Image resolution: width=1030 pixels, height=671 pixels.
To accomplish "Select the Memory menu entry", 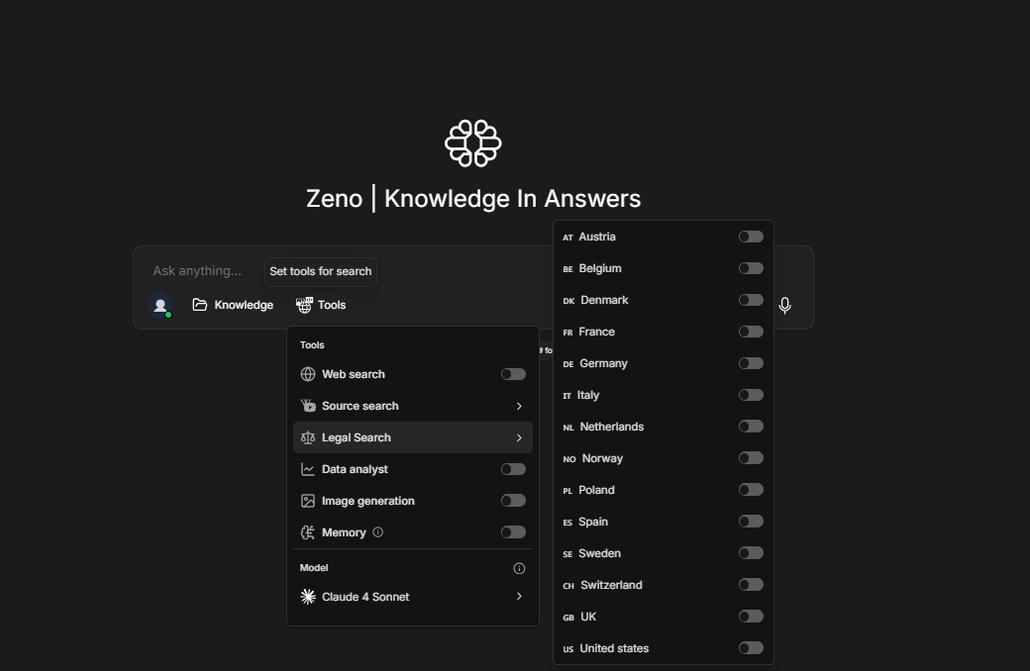I will tap(413, 532).
